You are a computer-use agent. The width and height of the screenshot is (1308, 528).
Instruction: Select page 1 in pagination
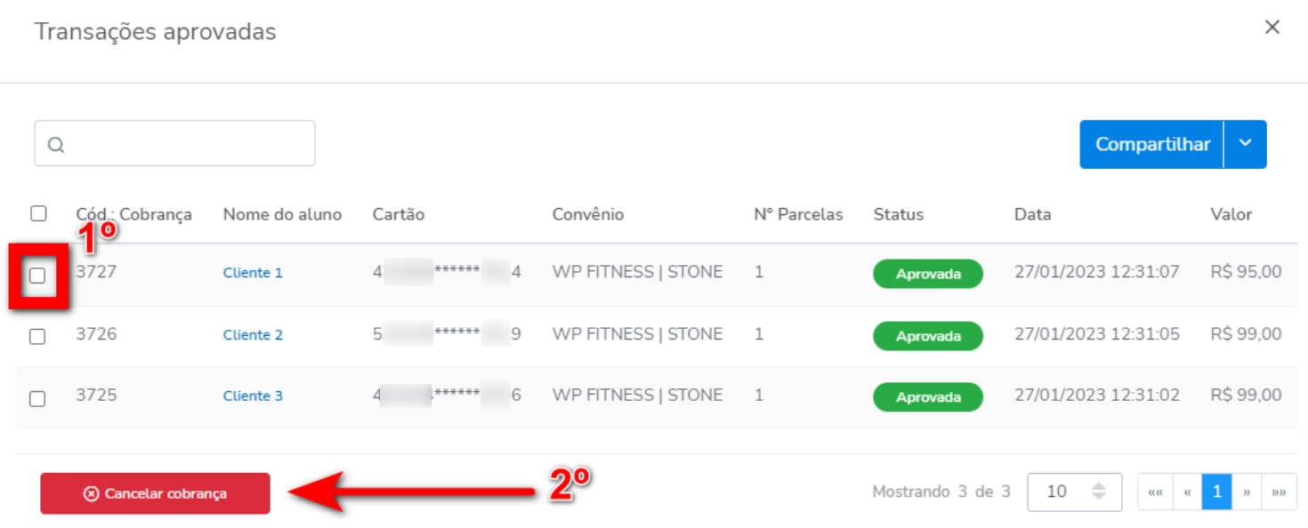pos(1216,492)
